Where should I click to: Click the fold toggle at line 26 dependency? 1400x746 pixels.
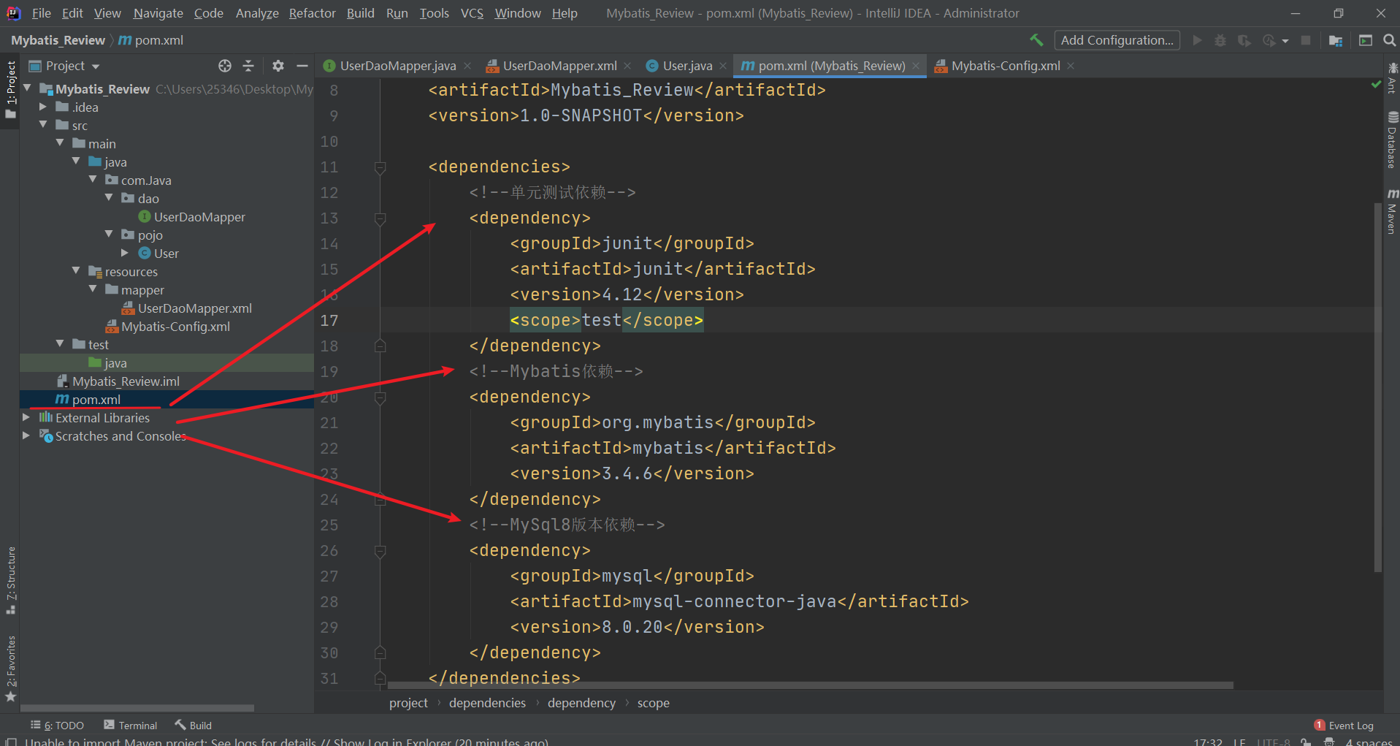(x=380, y=551)
